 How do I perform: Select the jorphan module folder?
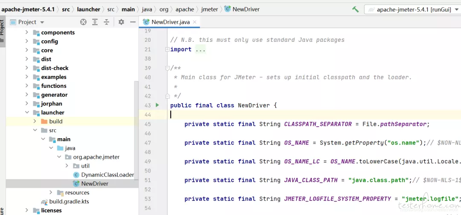[52, 104]
